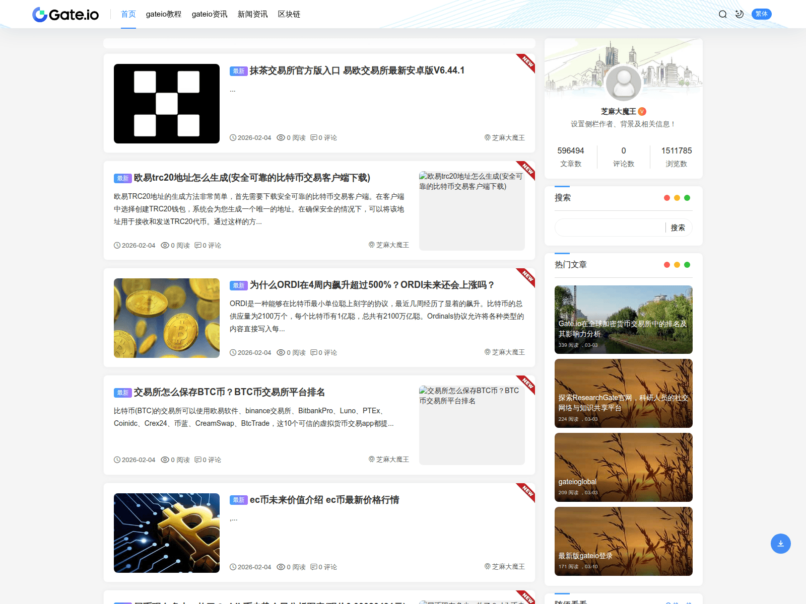Click the comment icon under ec币 article
This screenshot has width=806, height=604.
click(315, 567)
